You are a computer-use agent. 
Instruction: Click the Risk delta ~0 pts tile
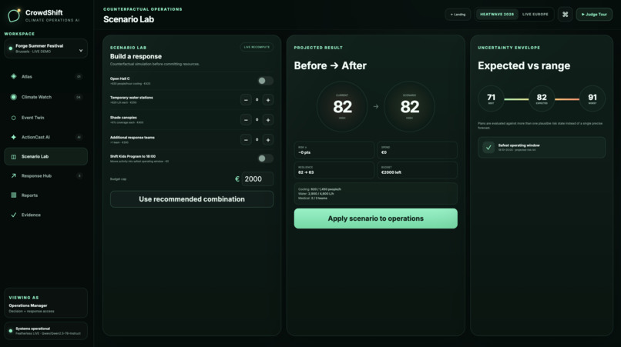[x=334, y=150]
